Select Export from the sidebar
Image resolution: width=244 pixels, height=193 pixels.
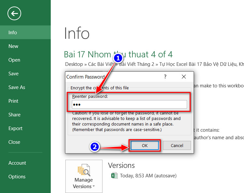coord(25,128)
